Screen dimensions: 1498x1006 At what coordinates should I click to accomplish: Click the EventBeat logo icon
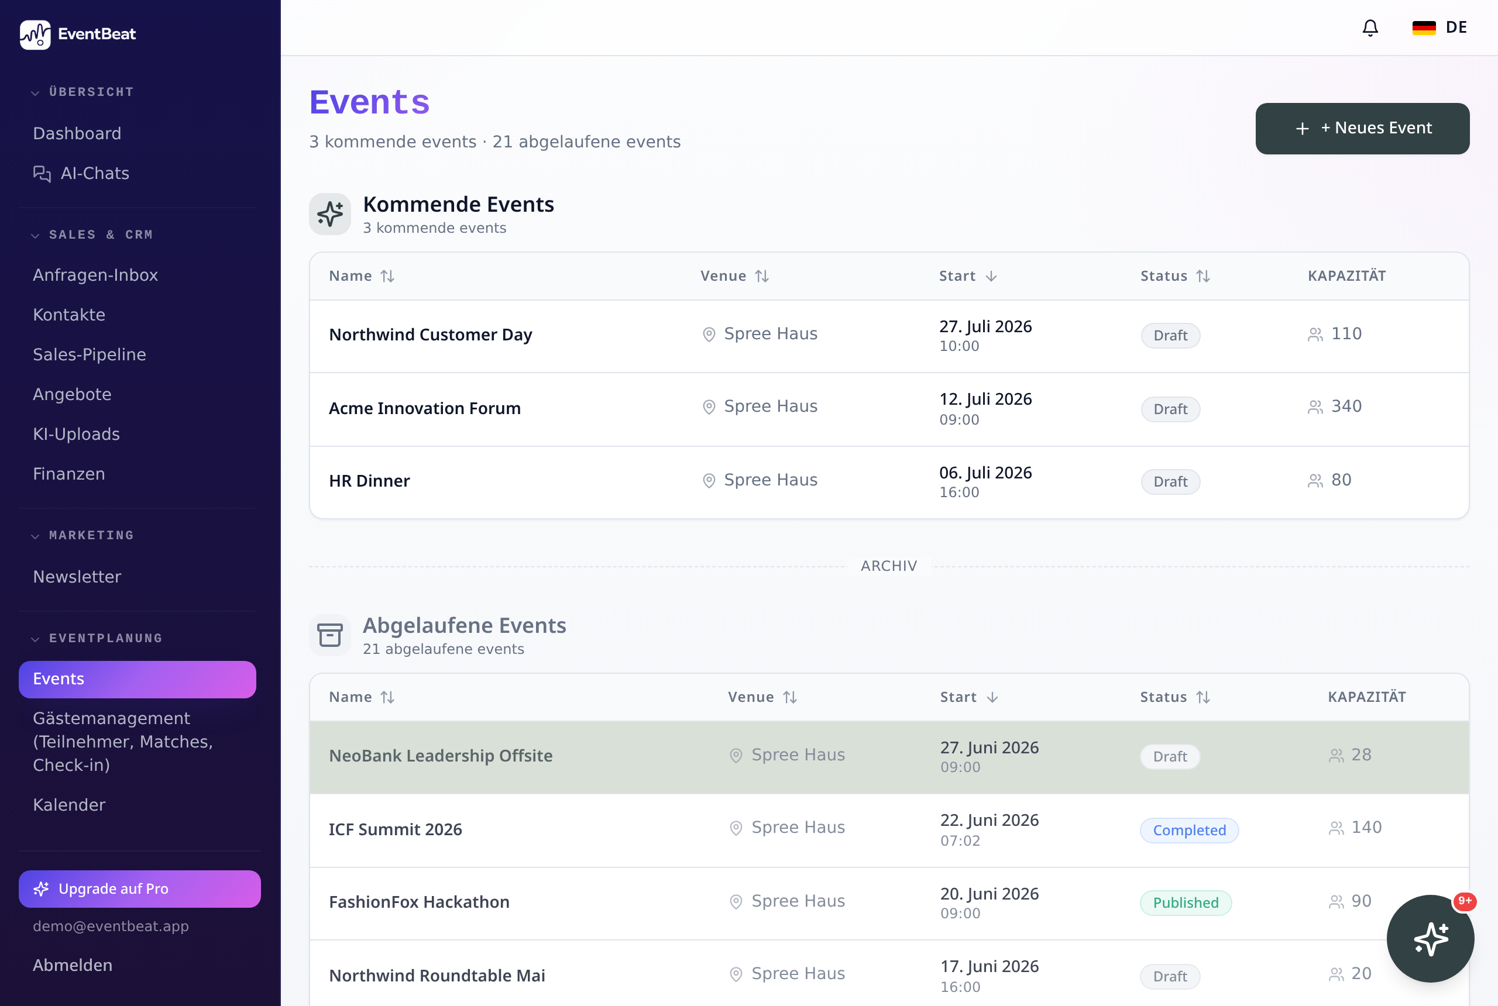[x=35, y=35]
